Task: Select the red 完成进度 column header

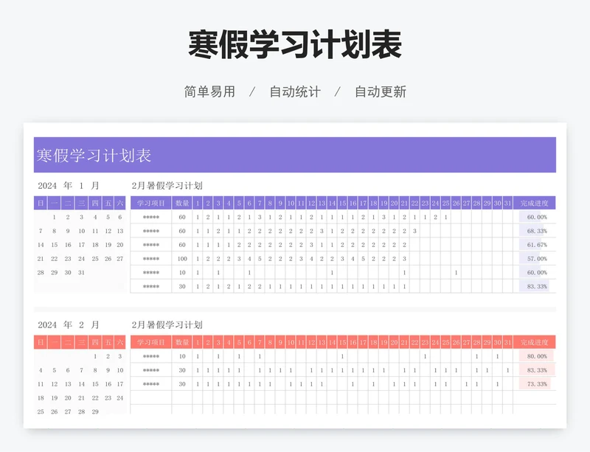Action: [534, 342]
